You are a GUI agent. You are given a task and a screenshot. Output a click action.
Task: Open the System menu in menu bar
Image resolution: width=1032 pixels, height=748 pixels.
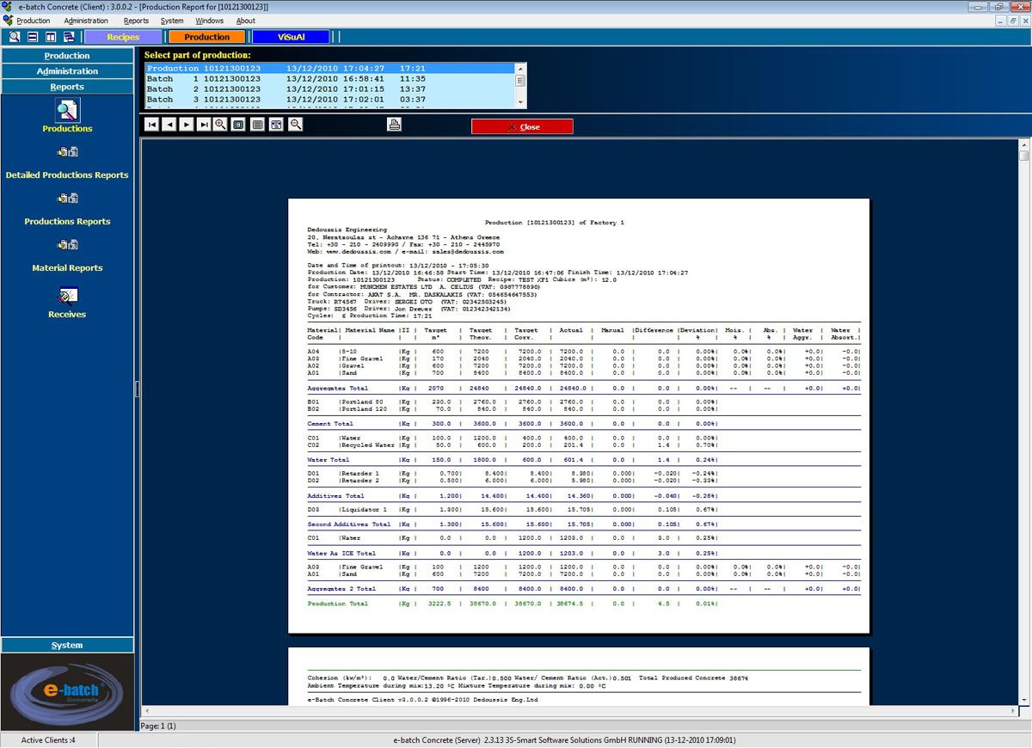(x=172, y=21)
